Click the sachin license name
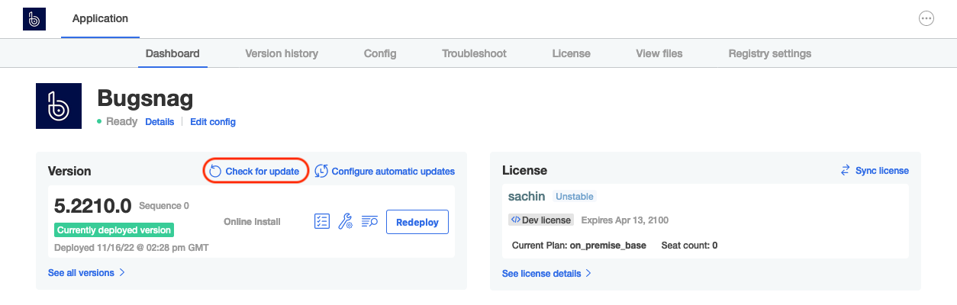This screenshot has height=305, width=957. click(x=527, y=196)
